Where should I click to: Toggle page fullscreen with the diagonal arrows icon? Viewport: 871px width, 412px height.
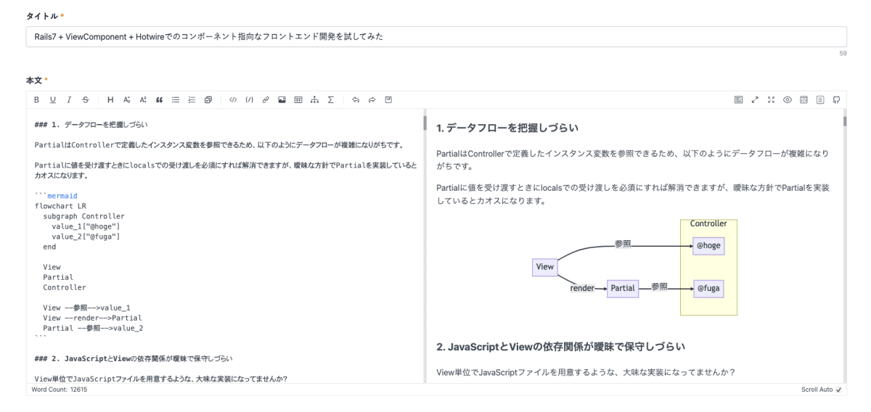753,99
